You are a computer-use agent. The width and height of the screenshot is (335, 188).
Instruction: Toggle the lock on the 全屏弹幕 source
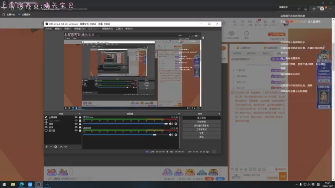80,117
